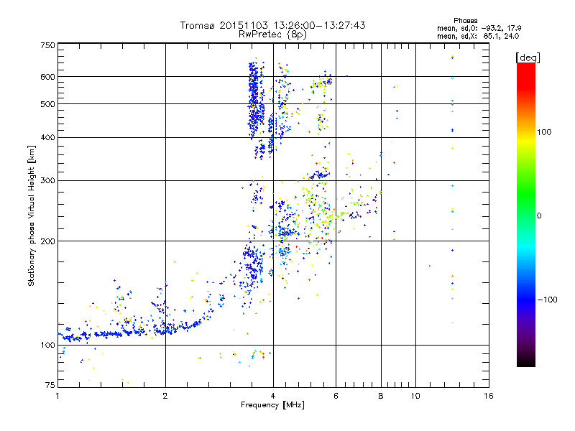Click the x-axis tick label '2'
This screenshot has width=575, height=431.
165,396
